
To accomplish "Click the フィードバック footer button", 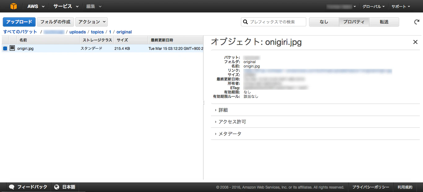I will [28, 187].
